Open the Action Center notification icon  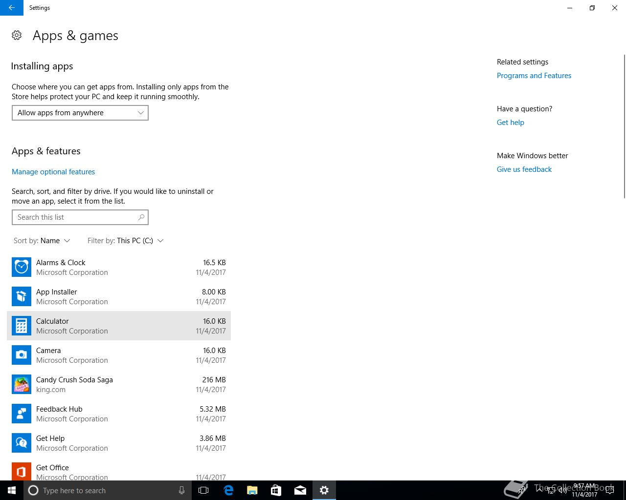point(609,490)
